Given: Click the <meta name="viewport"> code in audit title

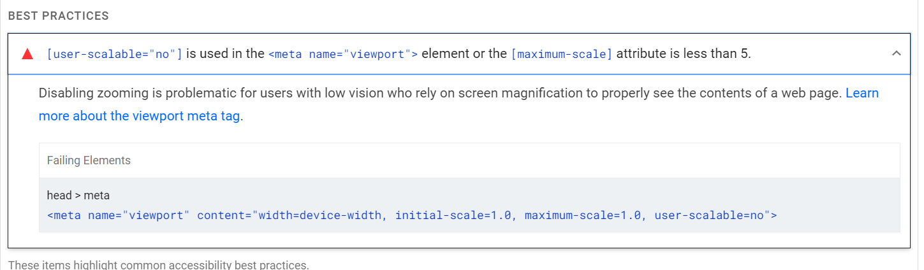Looking at the screenshot, I should coord(343,54).
